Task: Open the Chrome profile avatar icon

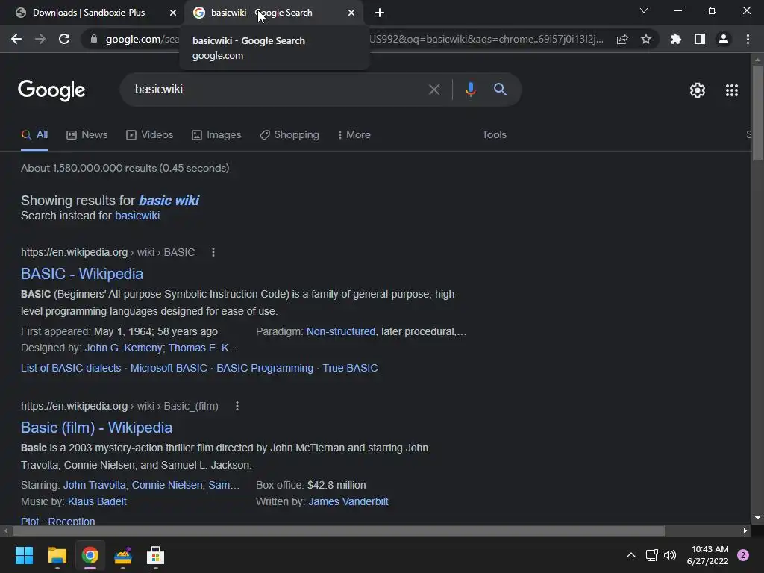Action: tap(724, 39)
